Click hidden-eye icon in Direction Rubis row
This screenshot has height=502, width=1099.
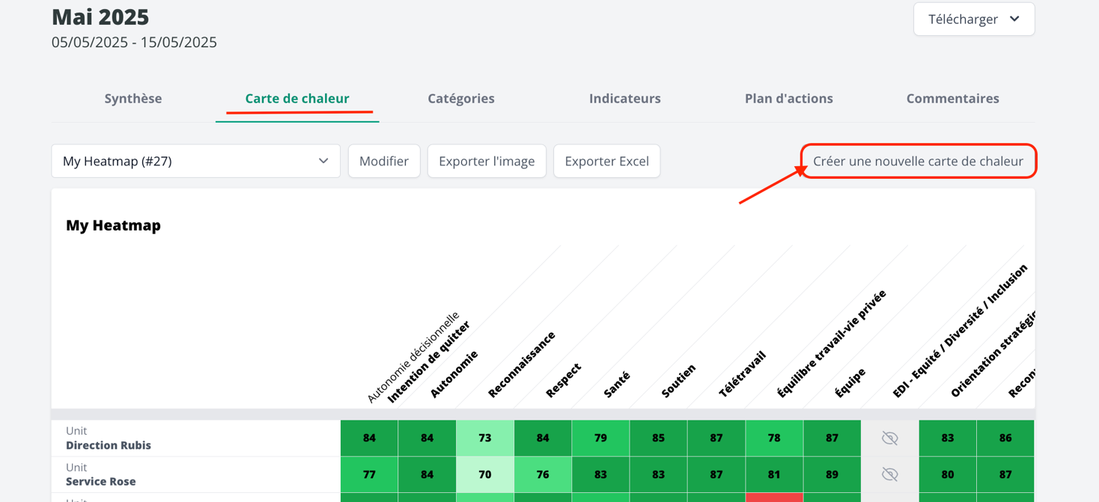click(x=890, y=438)
